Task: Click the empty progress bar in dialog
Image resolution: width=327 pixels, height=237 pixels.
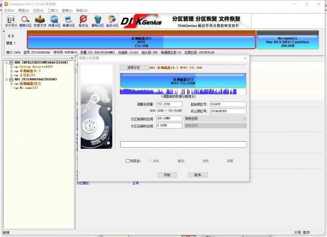Action: tap(183, 144)
